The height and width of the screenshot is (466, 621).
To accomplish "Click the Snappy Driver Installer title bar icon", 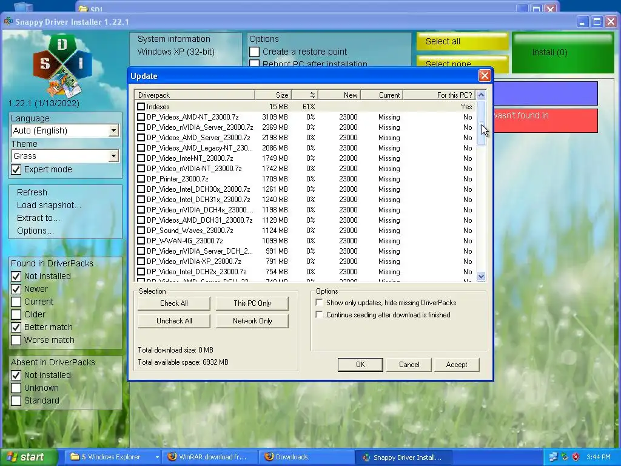I will 8,21.
